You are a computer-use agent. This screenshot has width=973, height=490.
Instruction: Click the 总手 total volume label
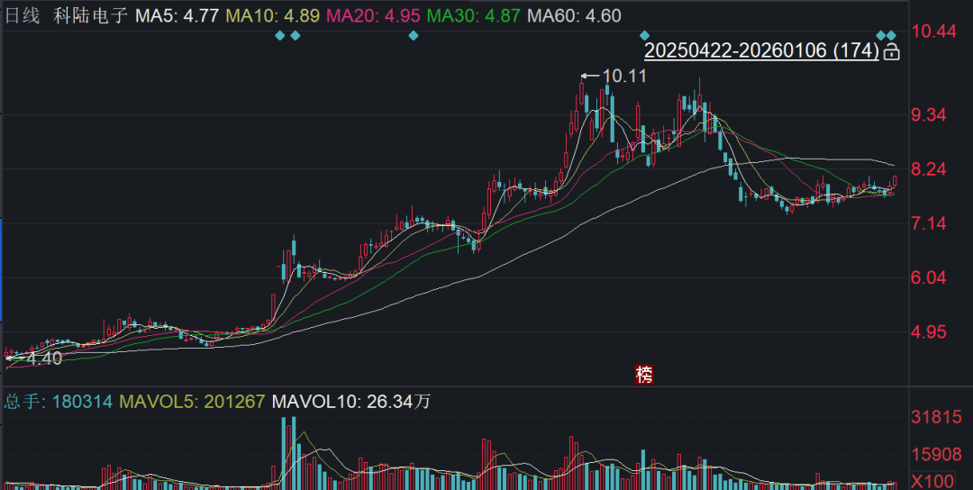pos(25,402)
